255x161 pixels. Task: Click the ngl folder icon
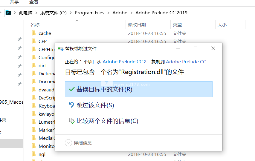coord(34,154)
